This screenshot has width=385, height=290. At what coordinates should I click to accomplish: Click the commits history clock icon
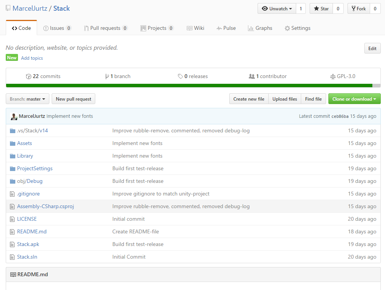tap(28, 77)
